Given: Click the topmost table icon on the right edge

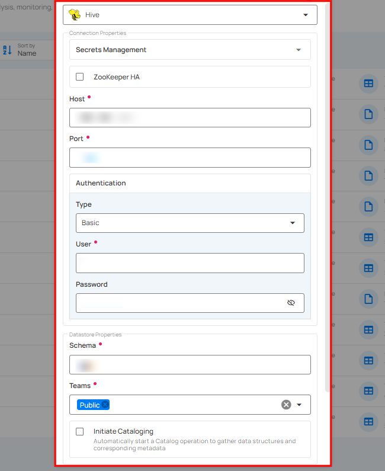Looking at the screenshot, I should 368,84.
